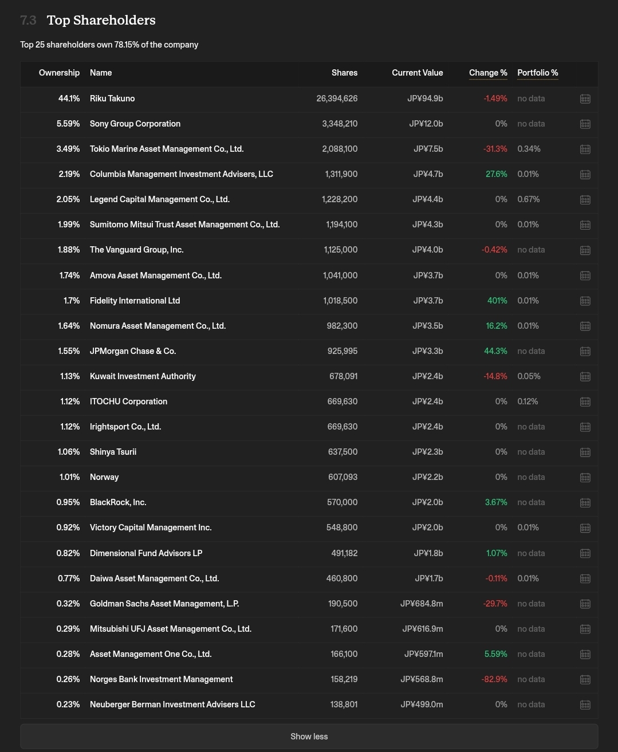
Task: Open history icon for Dimensional Fund Advisors LP
Action: pyautogui.click(x=585, y=553)
